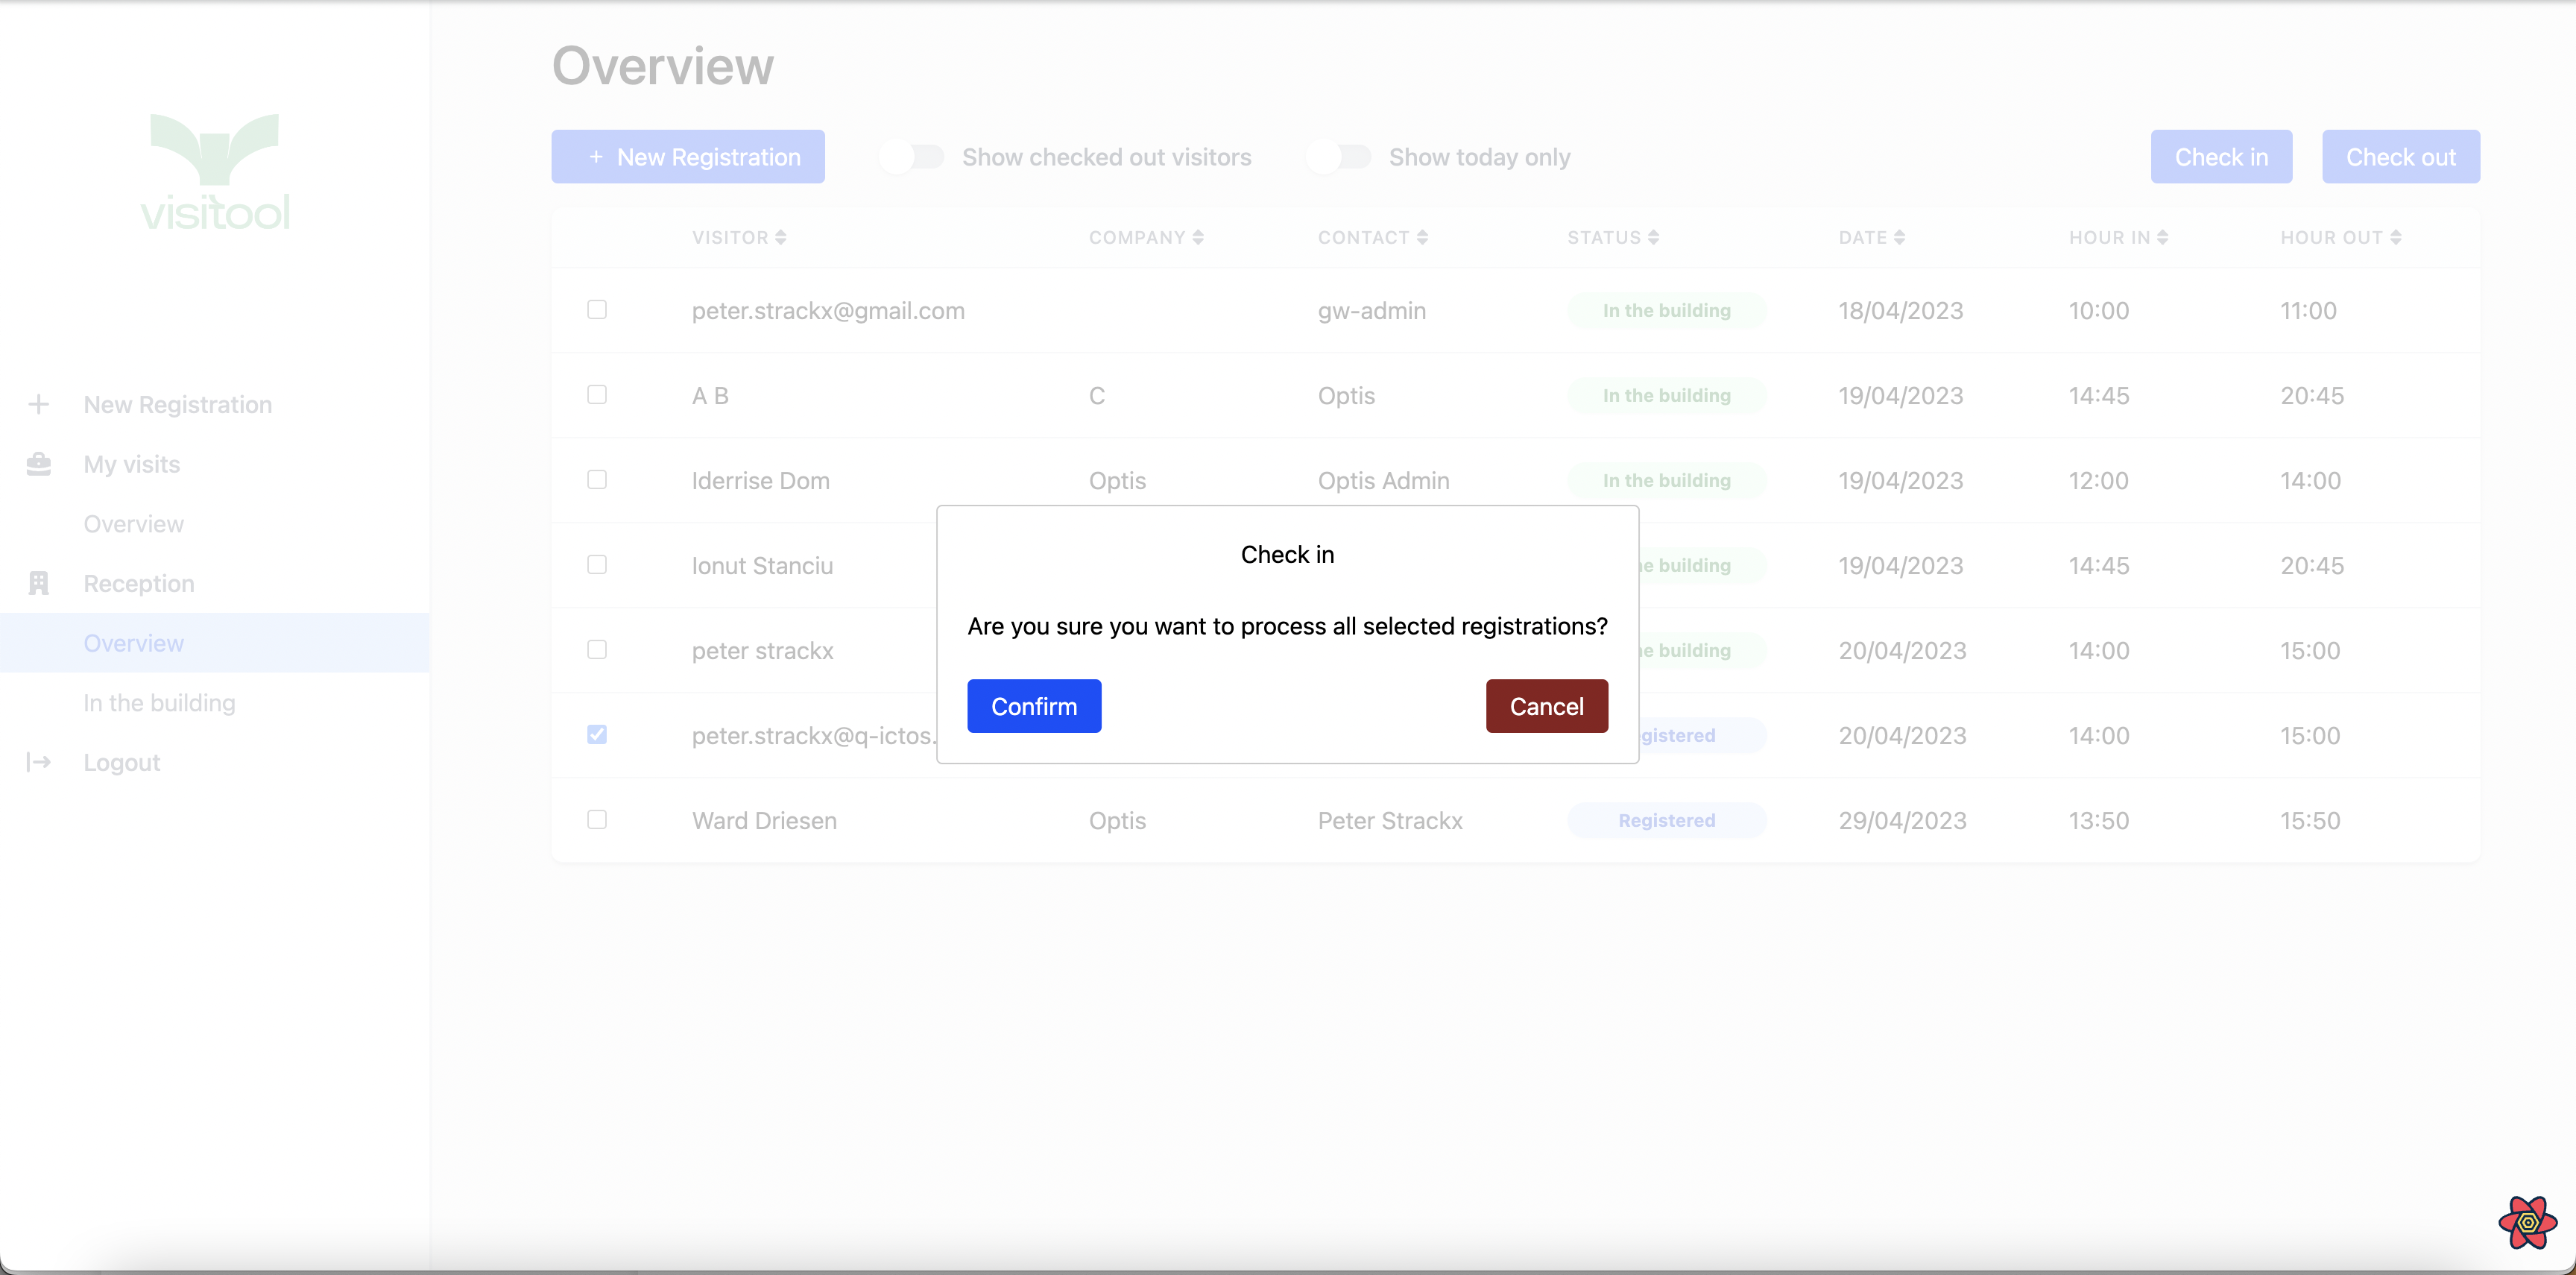Sort table by Company column arrows
2576x1275 pixels.
(x=1198, y=237)
